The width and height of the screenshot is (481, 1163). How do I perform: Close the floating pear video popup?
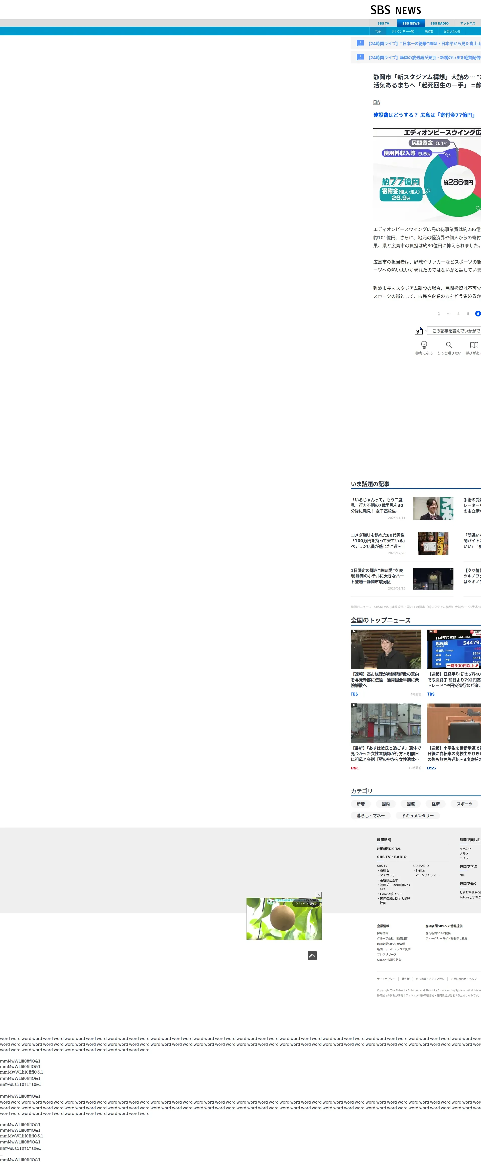[x=318, y=894]
